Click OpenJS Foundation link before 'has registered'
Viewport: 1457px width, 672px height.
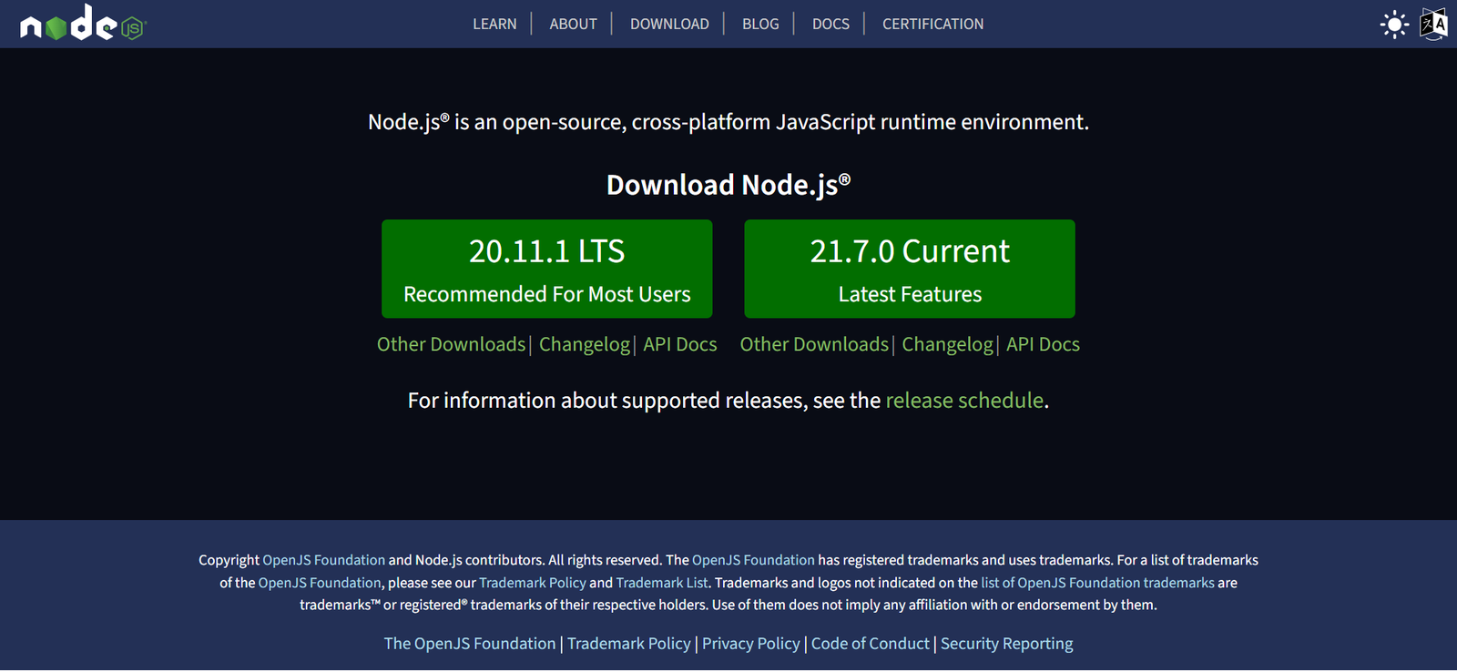pos(753,560)
